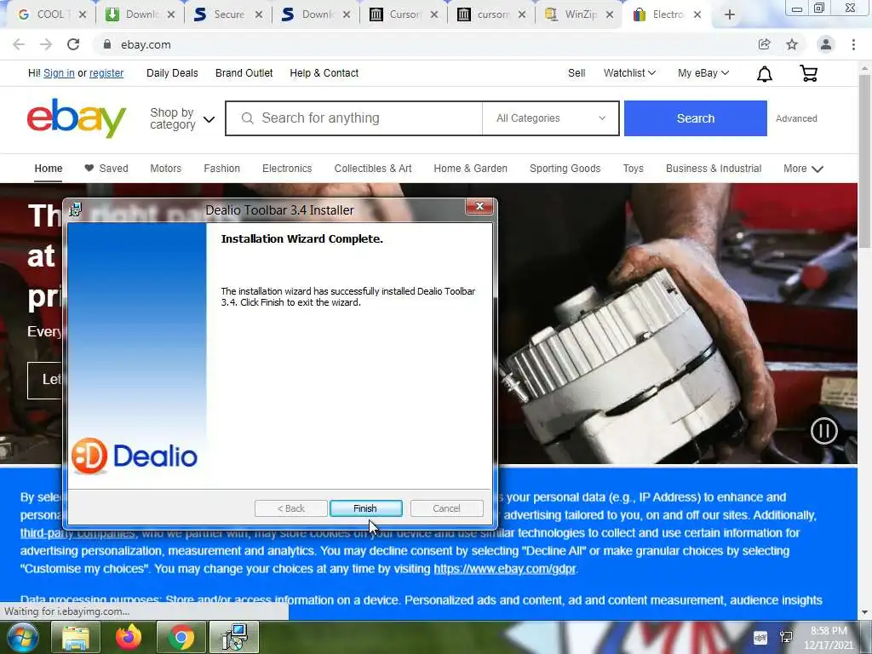872x654 pixels.
Task: Switch to the Cursor tab
Action: tap(403, 14)
